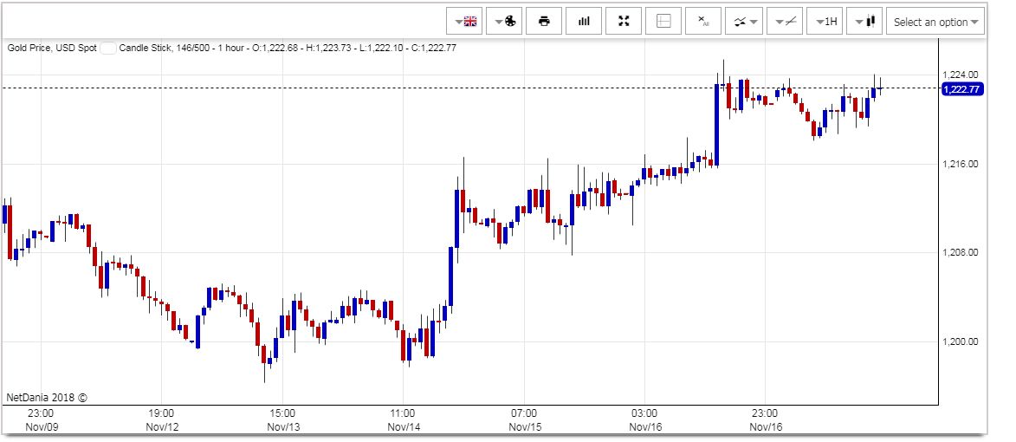Click the remove all drawings icon
This screenshot has height=442, width=1016.
pos(703,22)
